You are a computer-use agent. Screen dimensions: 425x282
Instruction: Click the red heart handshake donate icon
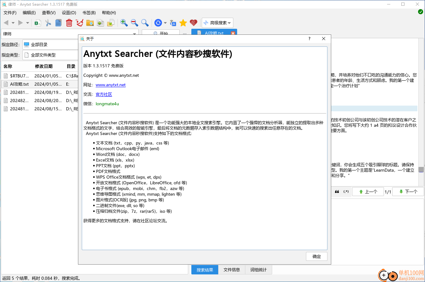(194, 23)
